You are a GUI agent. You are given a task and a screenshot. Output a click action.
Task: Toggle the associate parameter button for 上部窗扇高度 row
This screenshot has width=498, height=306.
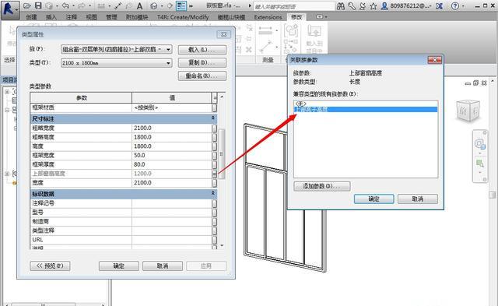(x=215, y=174)
